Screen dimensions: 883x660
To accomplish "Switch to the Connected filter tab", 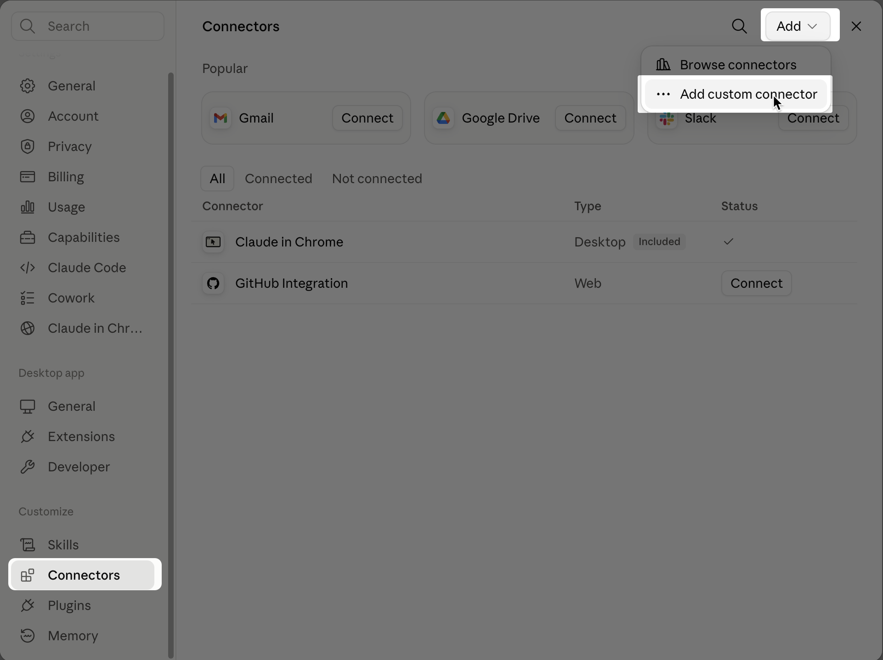I will [x=278, y=179].
